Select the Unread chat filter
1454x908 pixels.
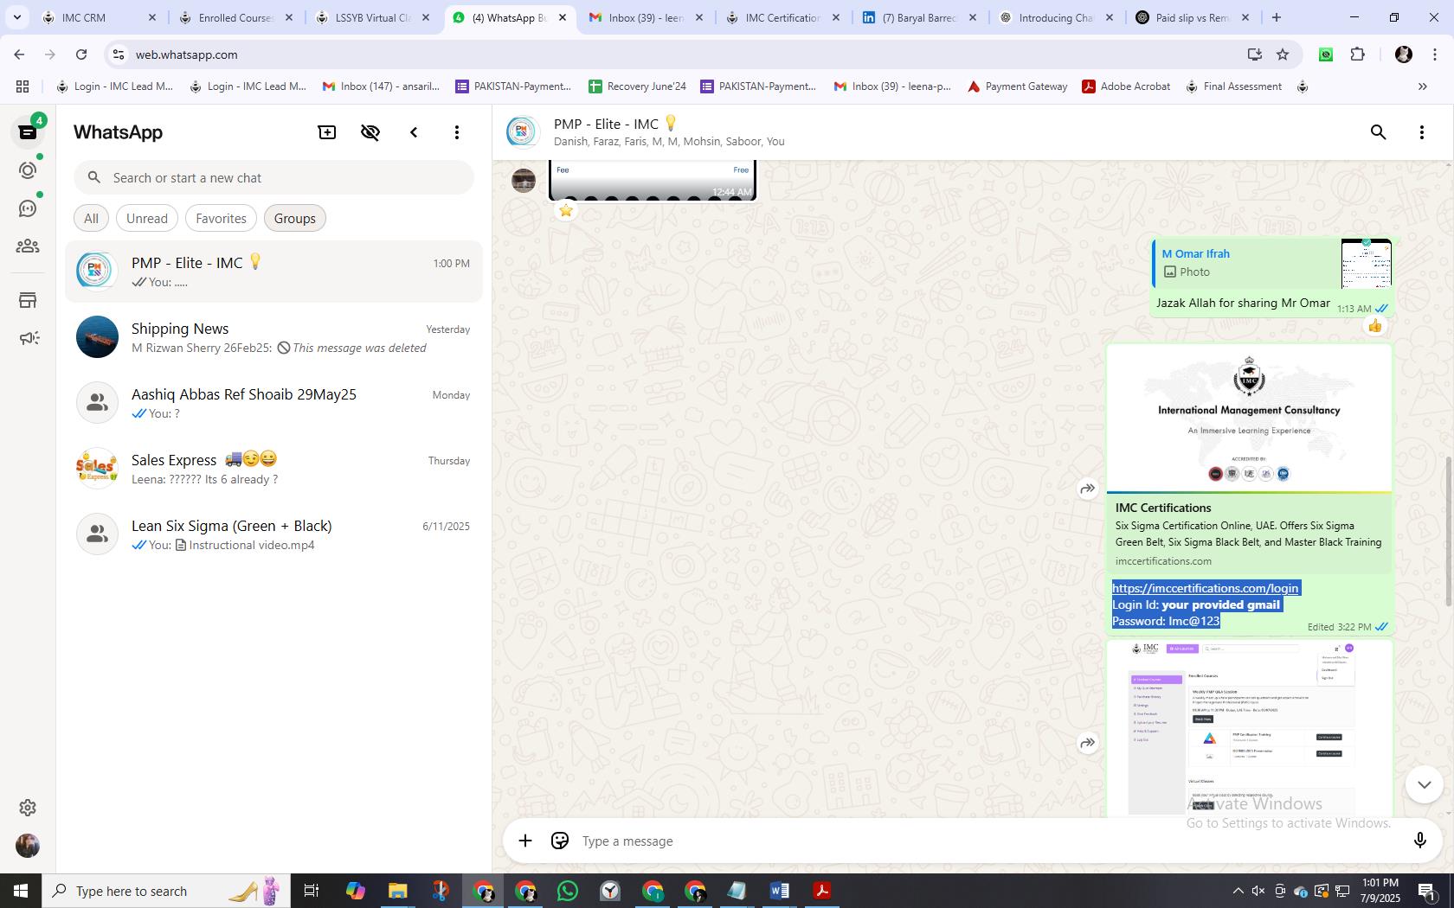point(147,219)
